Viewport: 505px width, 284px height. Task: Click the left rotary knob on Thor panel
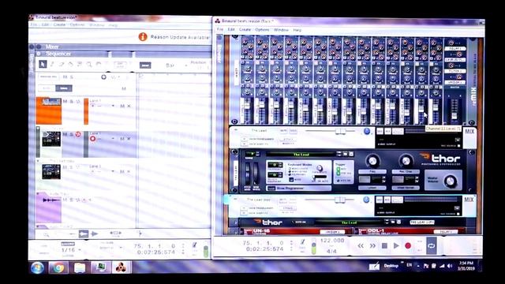[x=372, y=161]
